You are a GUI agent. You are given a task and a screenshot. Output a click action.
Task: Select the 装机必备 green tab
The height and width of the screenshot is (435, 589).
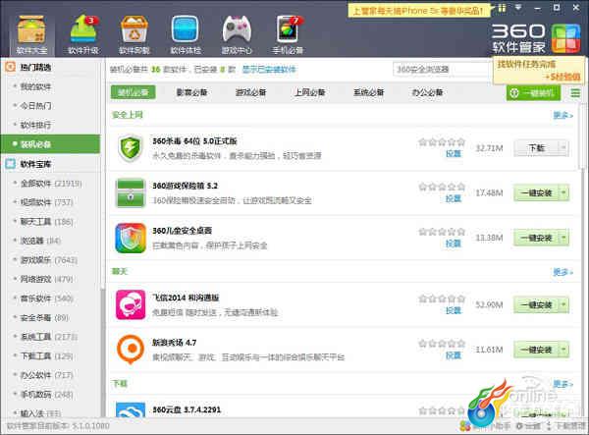pos(133,92)
